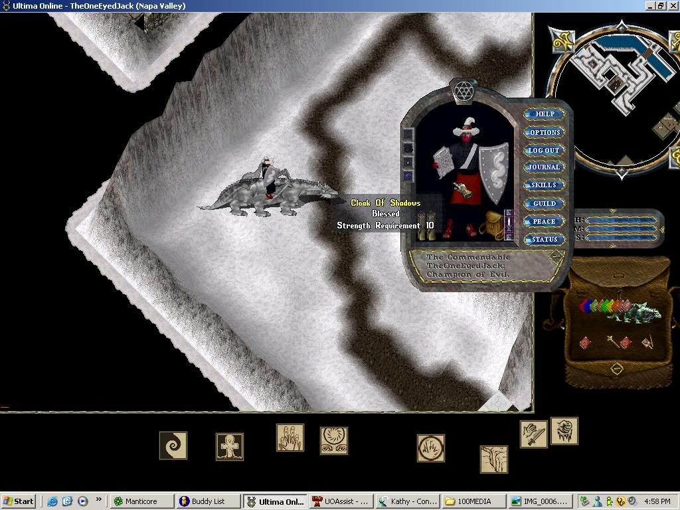Click the feathered hat on paperdoll
Image resolution: width=680 pixels, height=510 pixels.
[x=466, y=127]
